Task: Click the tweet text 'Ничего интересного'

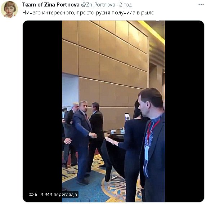Action: click(x=49, y=13)
